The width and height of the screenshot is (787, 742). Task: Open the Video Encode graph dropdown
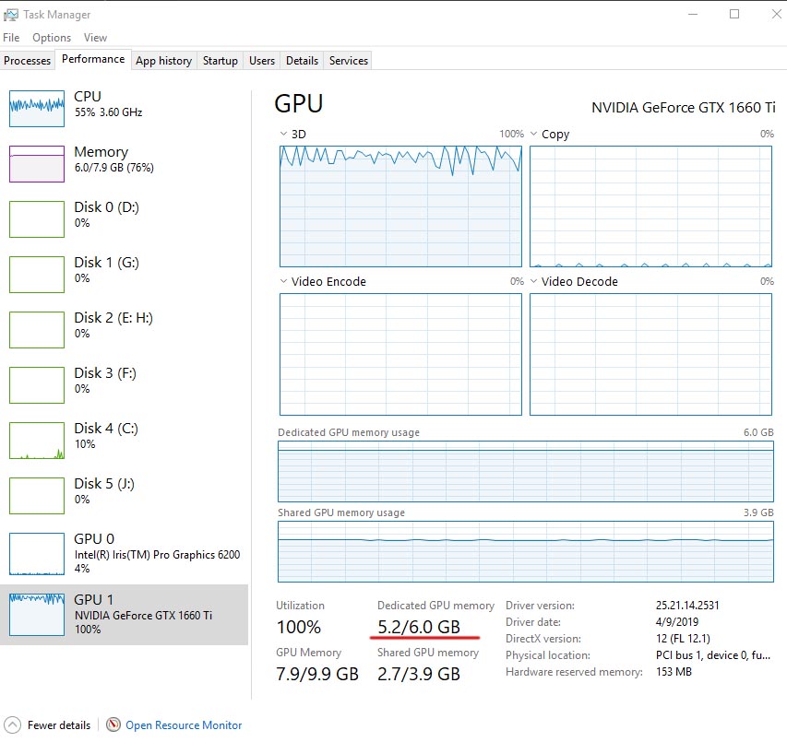coord(283,281)
